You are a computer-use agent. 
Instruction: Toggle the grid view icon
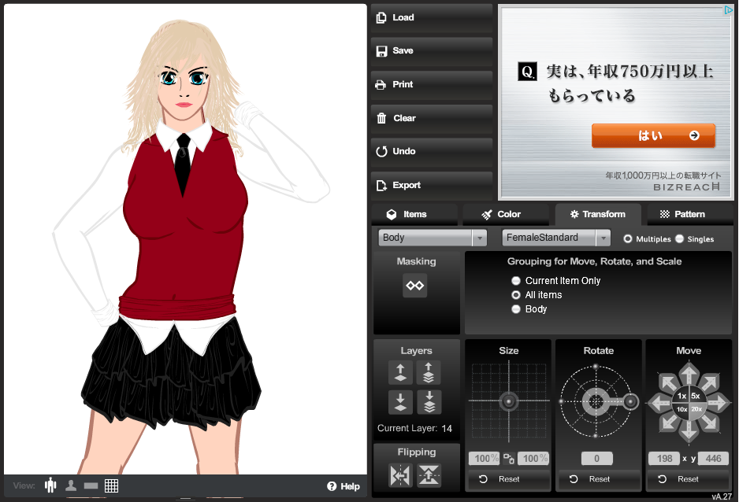pos(111,485)
